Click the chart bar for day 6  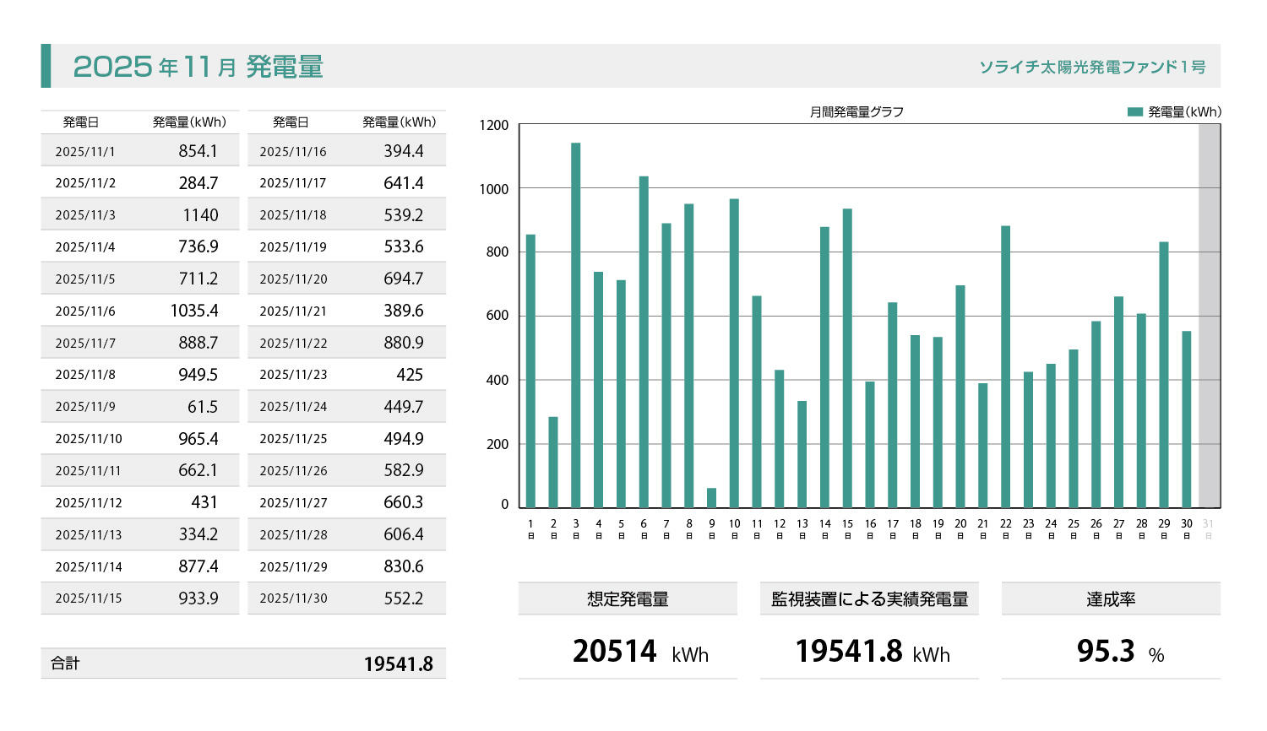(644, 342)
